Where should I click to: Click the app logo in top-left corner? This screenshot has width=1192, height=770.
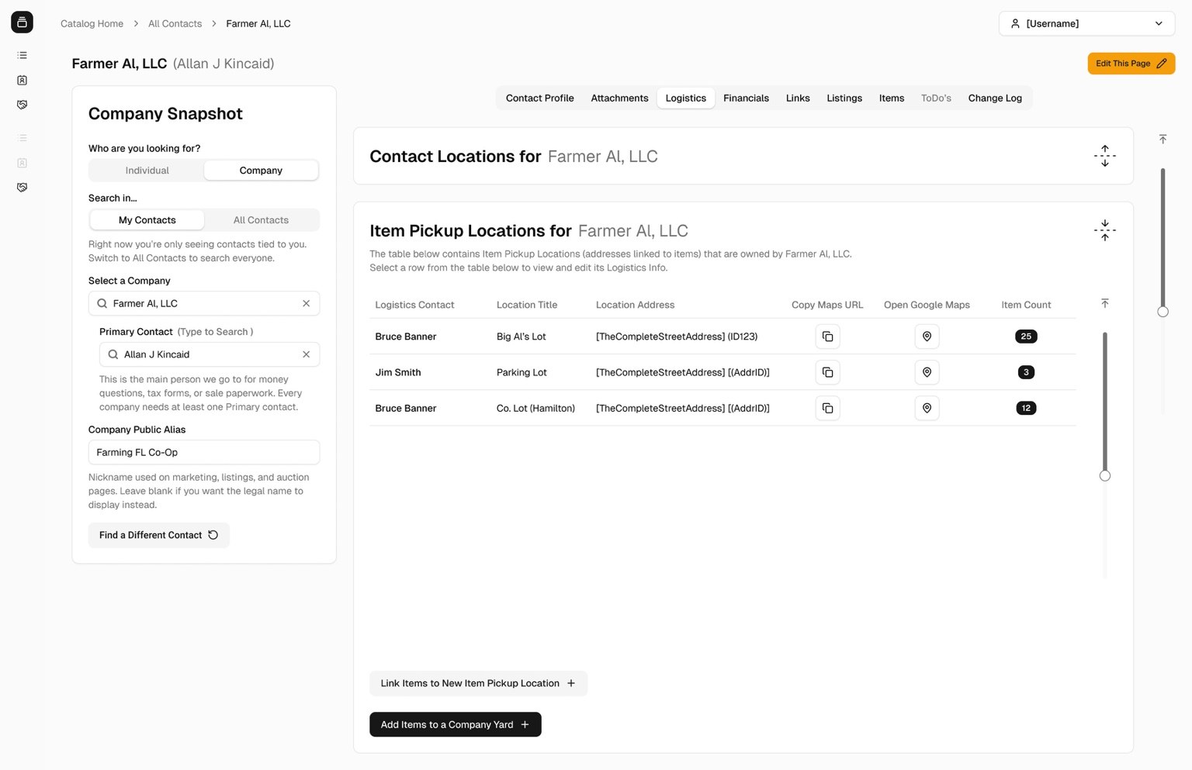(x=22, y=22)
